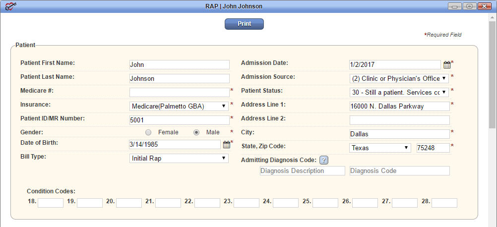Open the State dropdown showing Texas
Viewport: 497px width, 227px height.
tap(380, 148)
